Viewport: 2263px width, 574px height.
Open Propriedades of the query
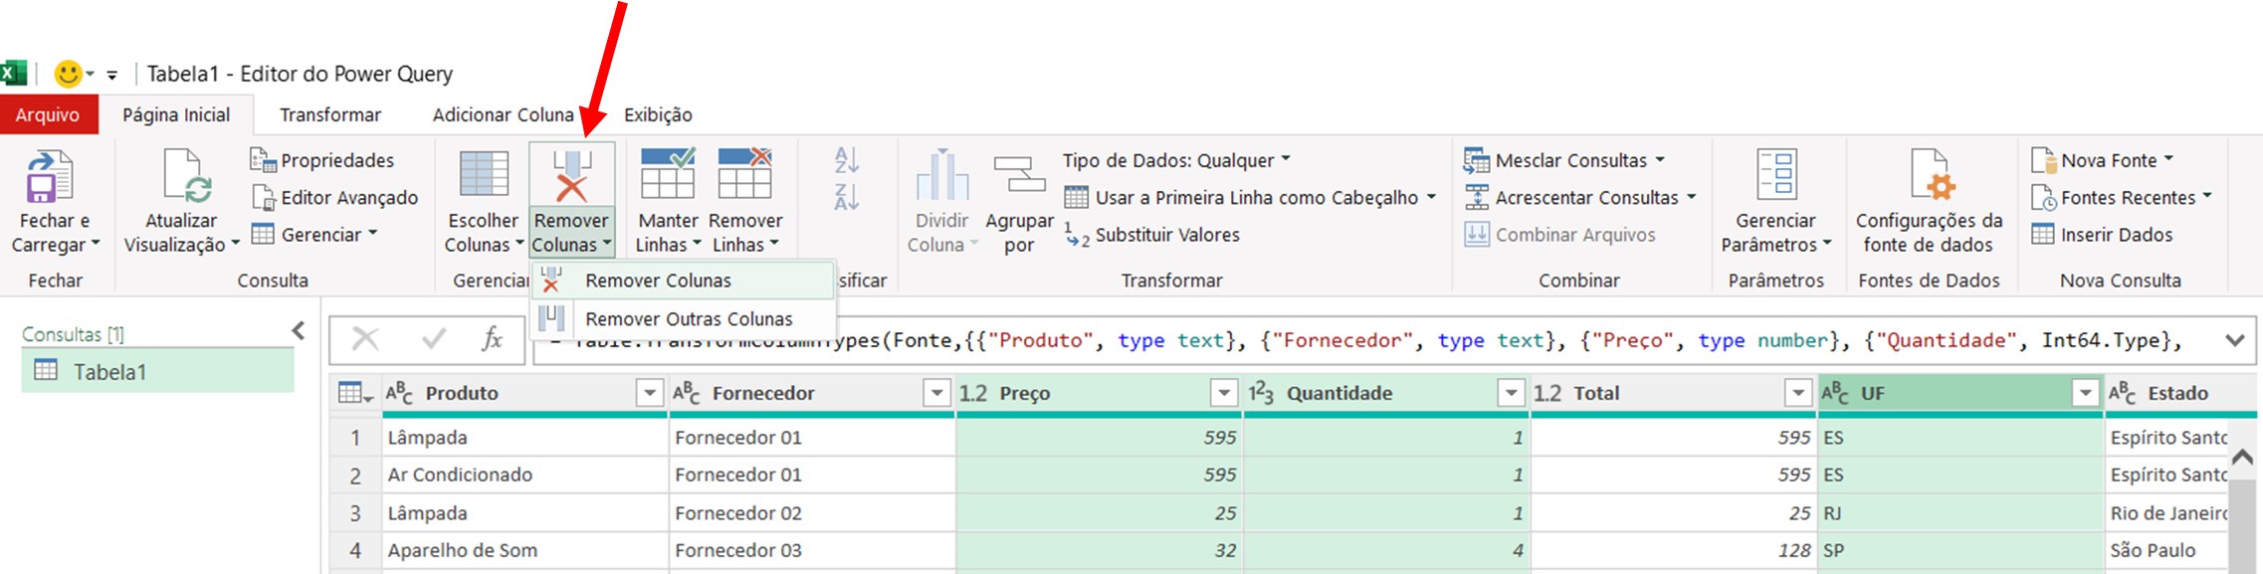pos(322,160)
